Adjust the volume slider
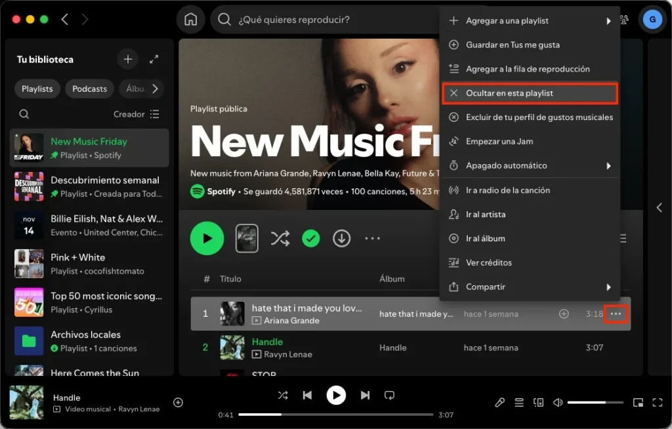 tap(595, 402)
